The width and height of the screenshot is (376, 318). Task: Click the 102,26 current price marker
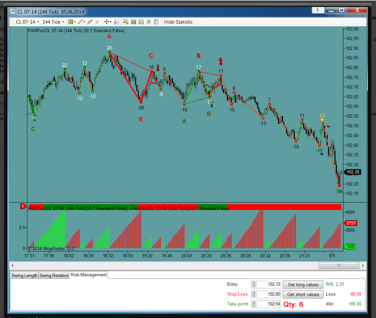click(x=353, y=172)
